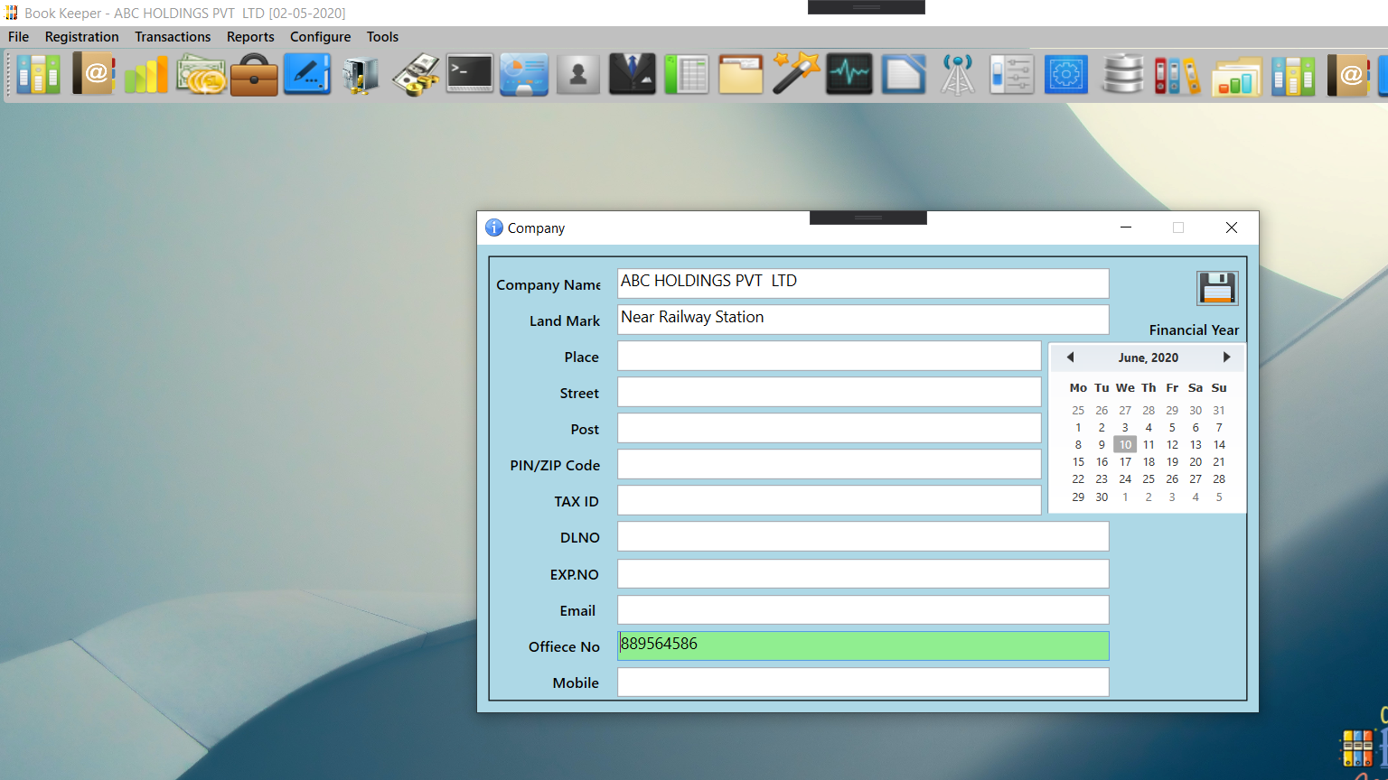Open the Transactions menu

[173, 37]
